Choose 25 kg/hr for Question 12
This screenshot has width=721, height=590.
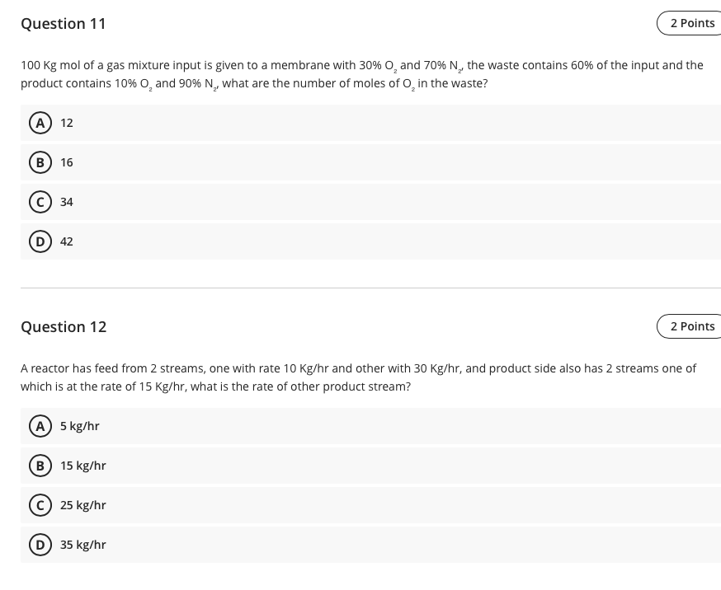click(x=82, y=504)
